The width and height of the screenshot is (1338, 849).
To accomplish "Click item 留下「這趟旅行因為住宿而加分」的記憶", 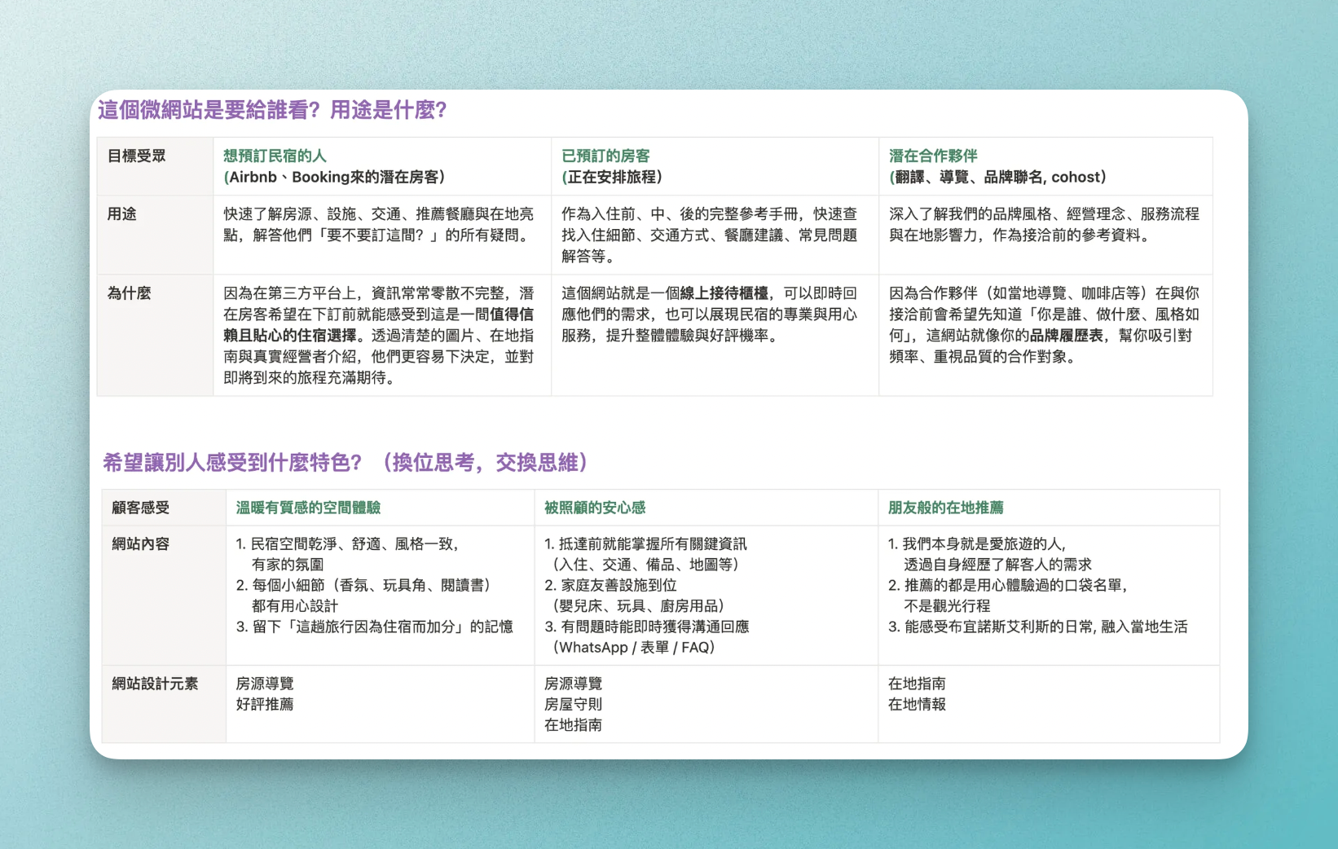I will [375, 627].
